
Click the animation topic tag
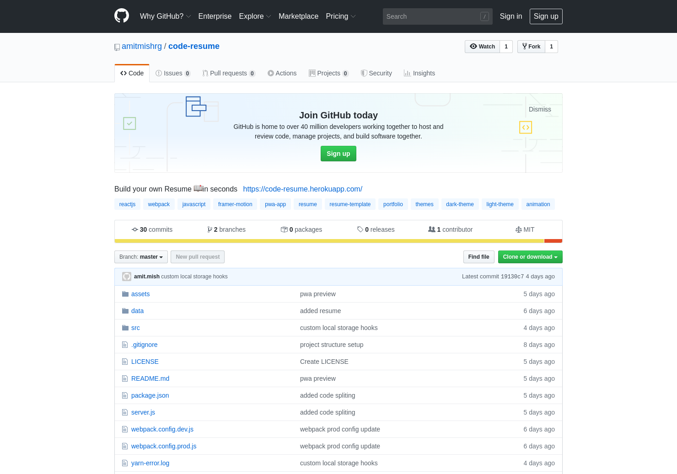click(538, 204)
